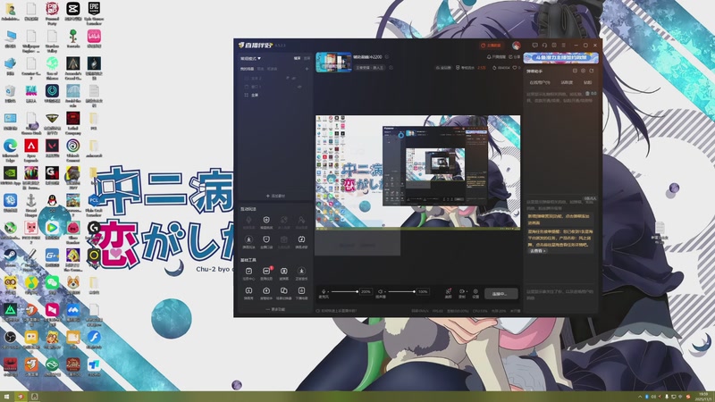Open the 弹幕助手 panel settings gear
The image size is (715, 402).
(x=584, y=71)
